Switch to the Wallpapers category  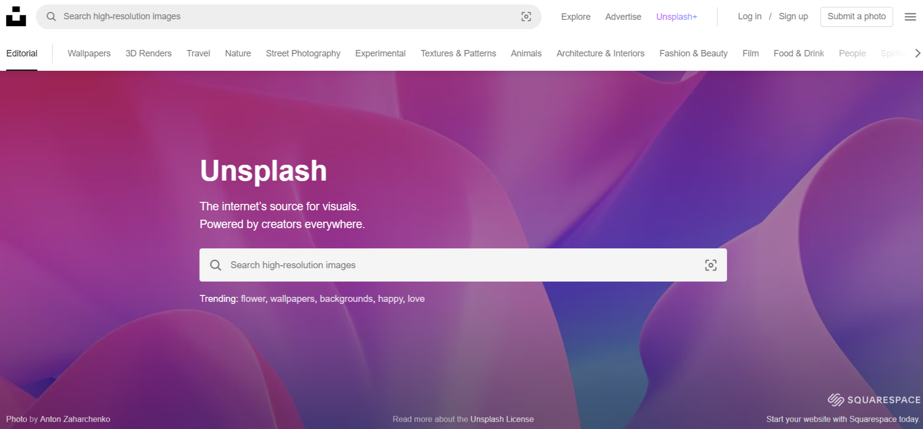pos(89,53)
